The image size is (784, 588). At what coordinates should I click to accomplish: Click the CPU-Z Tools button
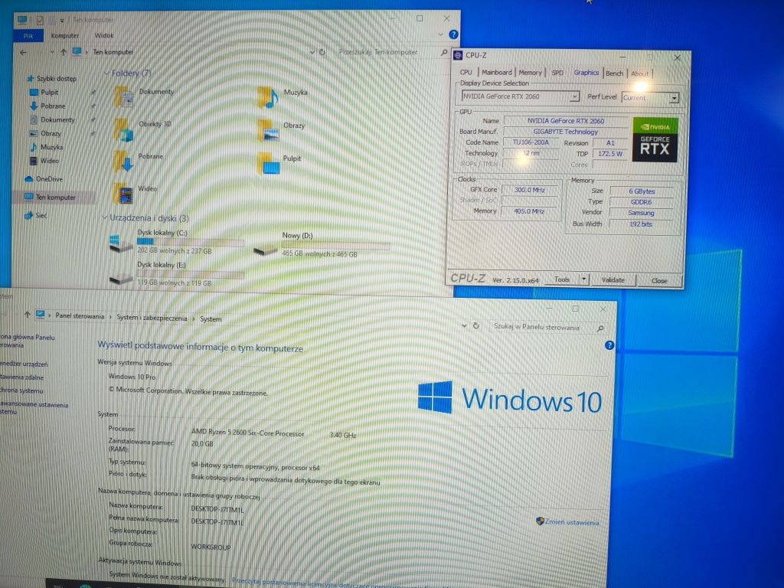(561, 279)
